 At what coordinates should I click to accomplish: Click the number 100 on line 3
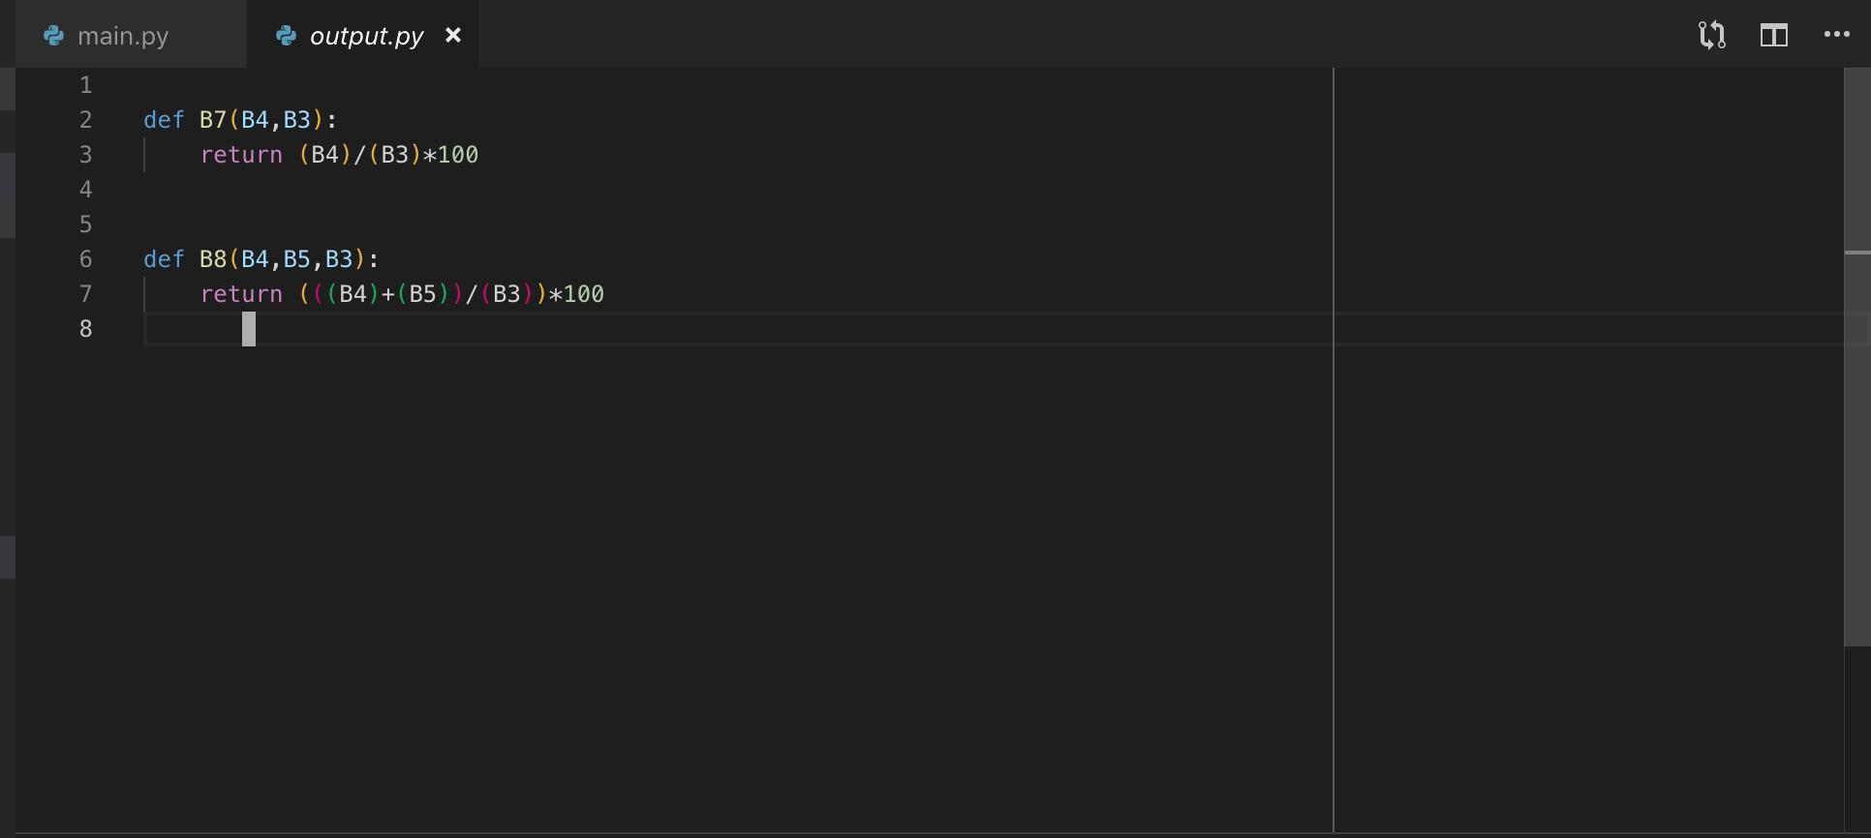coord(458,155)
